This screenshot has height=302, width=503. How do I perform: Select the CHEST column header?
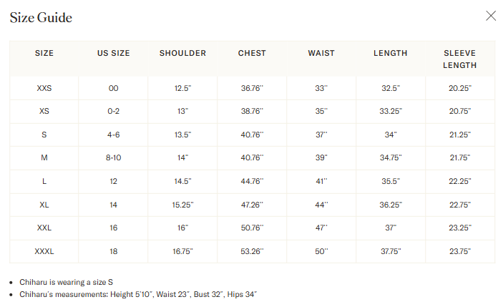pyautogui.click(x=252, y=53)
